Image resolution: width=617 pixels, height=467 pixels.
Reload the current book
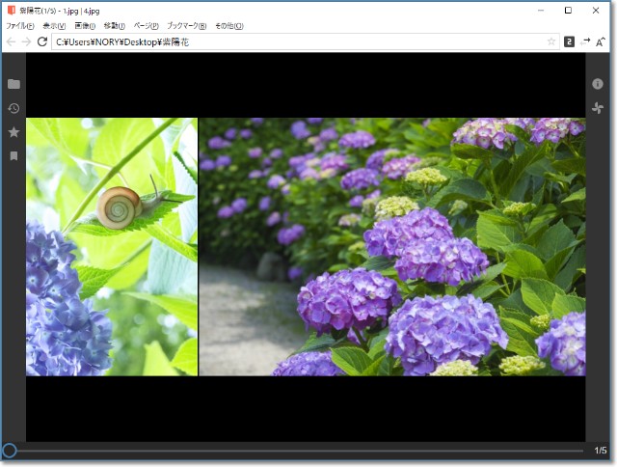tap(42, 42)
